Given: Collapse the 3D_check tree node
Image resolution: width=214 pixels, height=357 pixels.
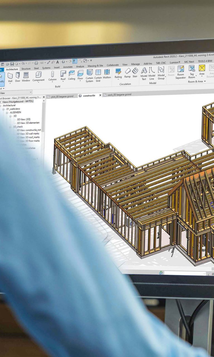Looking at the screenshot, I should 11,127.
